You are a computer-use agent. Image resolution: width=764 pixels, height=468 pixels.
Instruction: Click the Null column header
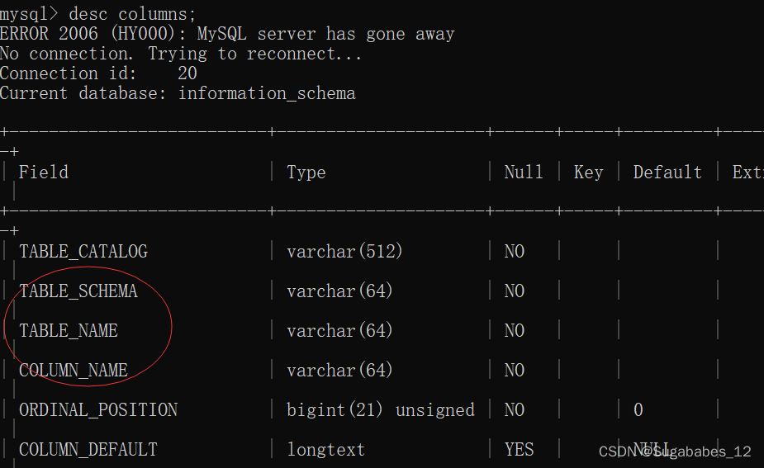[x=524, y=173]
